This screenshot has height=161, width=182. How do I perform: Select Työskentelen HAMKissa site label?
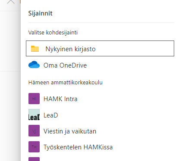tap(78, 147)
